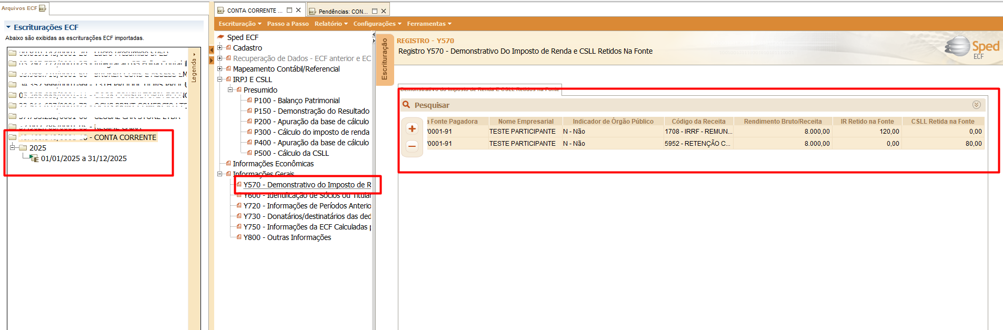Expand the Pesquisar search panel chevron
The height and width of the screenshot is (330, 1003).
coord(976,105)
